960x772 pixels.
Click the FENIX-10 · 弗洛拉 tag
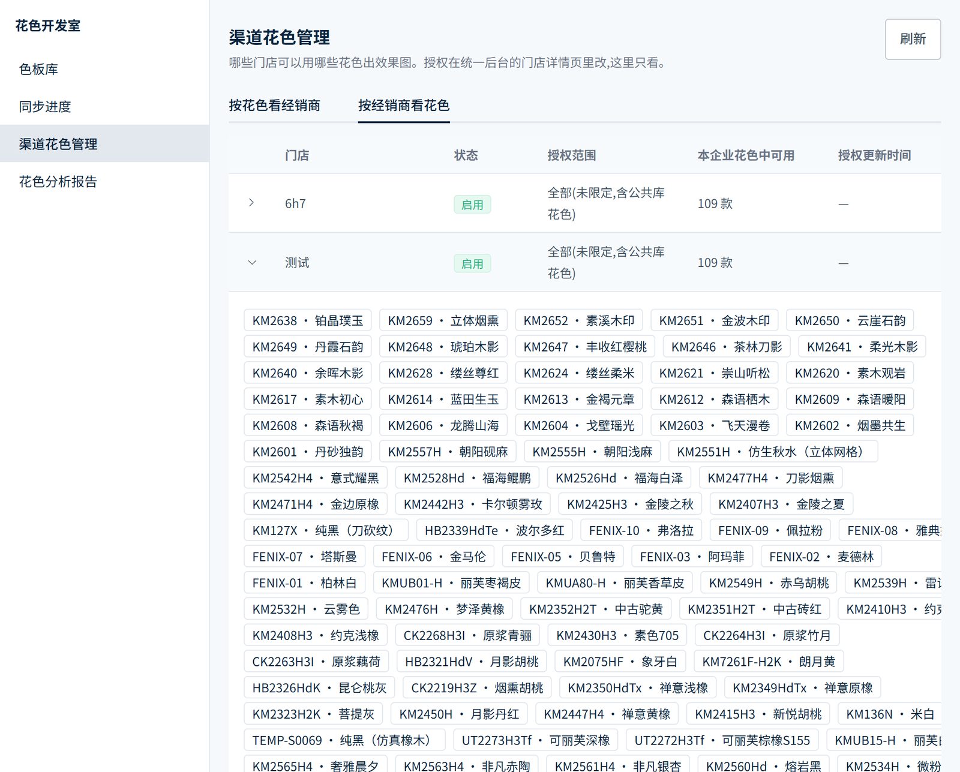pyautogui.click(x=641, y=530)
